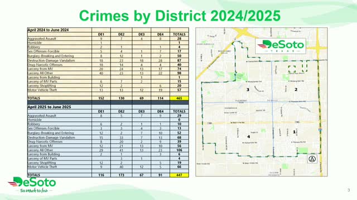
Task: Click district number 3 on the map
Action: pyautogui.click(x=248, y=89)
